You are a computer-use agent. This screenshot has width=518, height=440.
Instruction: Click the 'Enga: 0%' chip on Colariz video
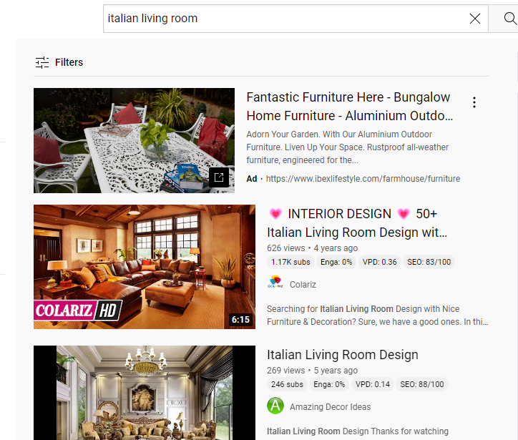click(x=336, y=262)
